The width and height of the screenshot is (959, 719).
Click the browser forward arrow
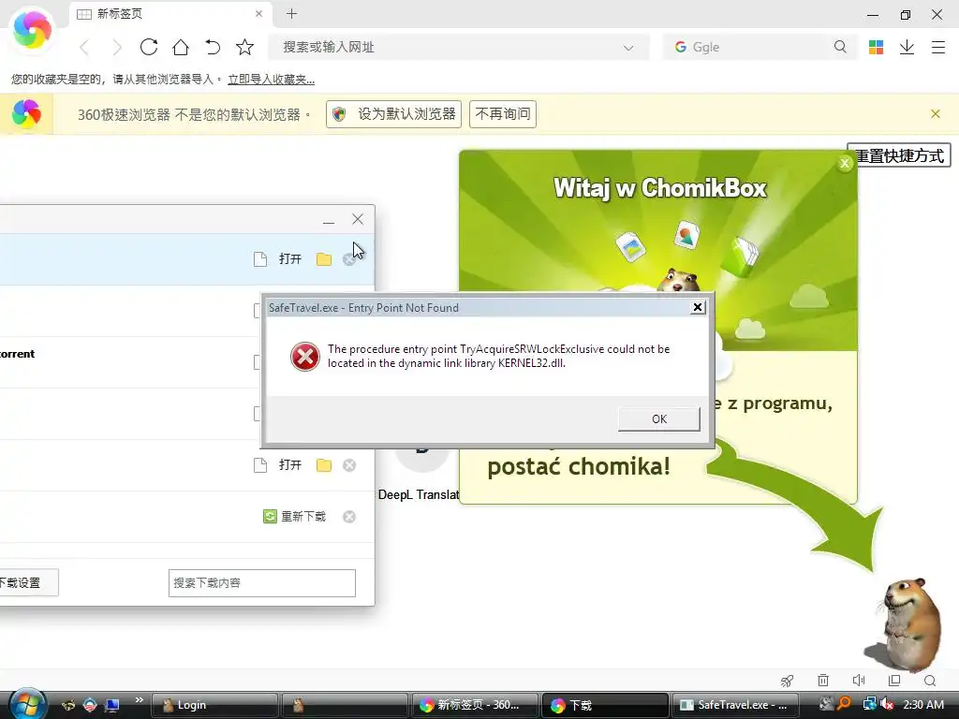[116, 47]
